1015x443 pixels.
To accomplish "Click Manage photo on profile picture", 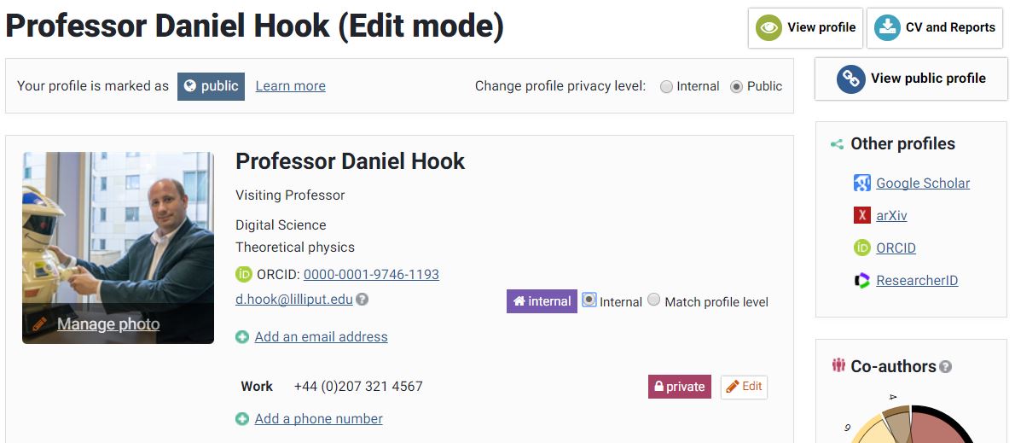I will [107, 324].
